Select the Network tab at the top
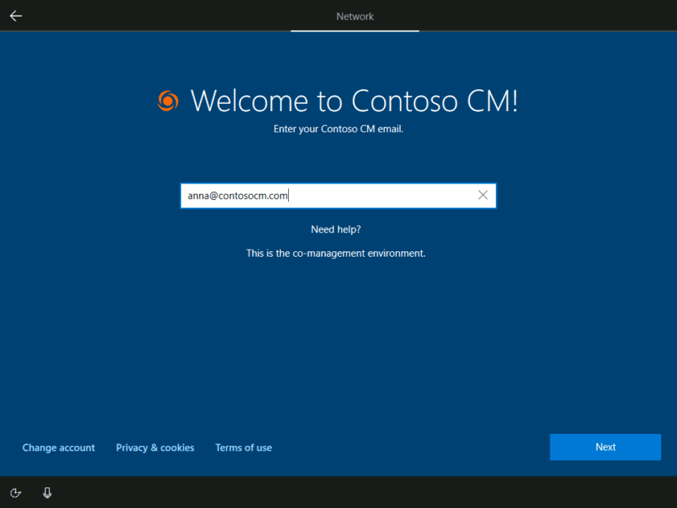677x508 pixels. coord(354,16)
